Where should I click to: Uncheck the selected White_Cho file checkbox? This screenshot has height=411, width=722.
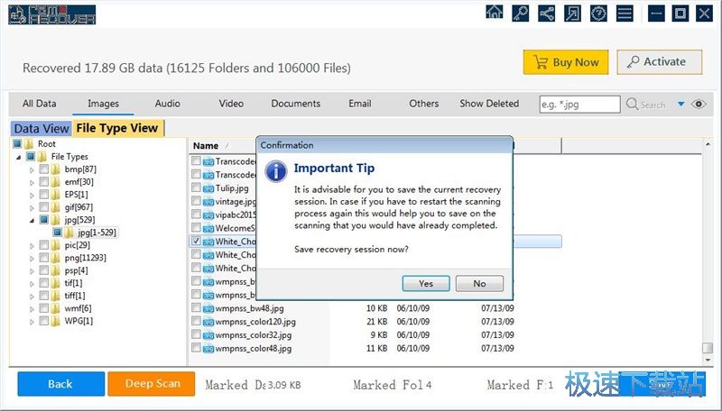[196, 241]
